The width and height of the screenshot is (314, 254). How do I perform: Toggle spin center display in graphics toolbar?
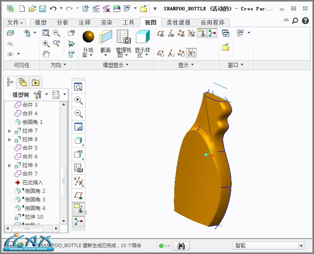coord(78,222)
